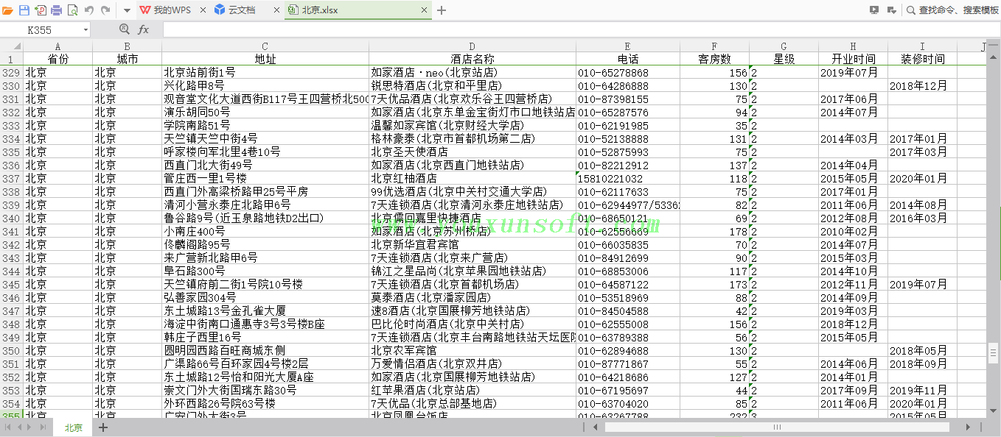Screen dimensions: 1001x437
Task: Select row 350 header
Action: click(x=11, y=351)
